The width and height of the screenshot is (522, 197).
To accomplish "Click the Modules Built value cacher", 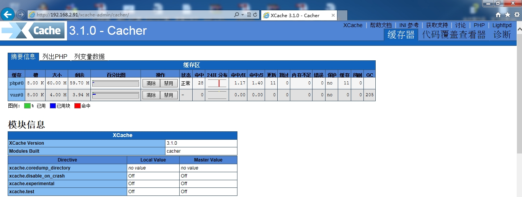I will coord(173,151).
